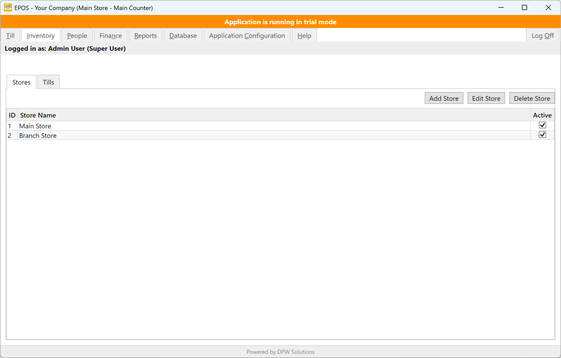
Task: Open the Till menu
Action: point(10,35)
